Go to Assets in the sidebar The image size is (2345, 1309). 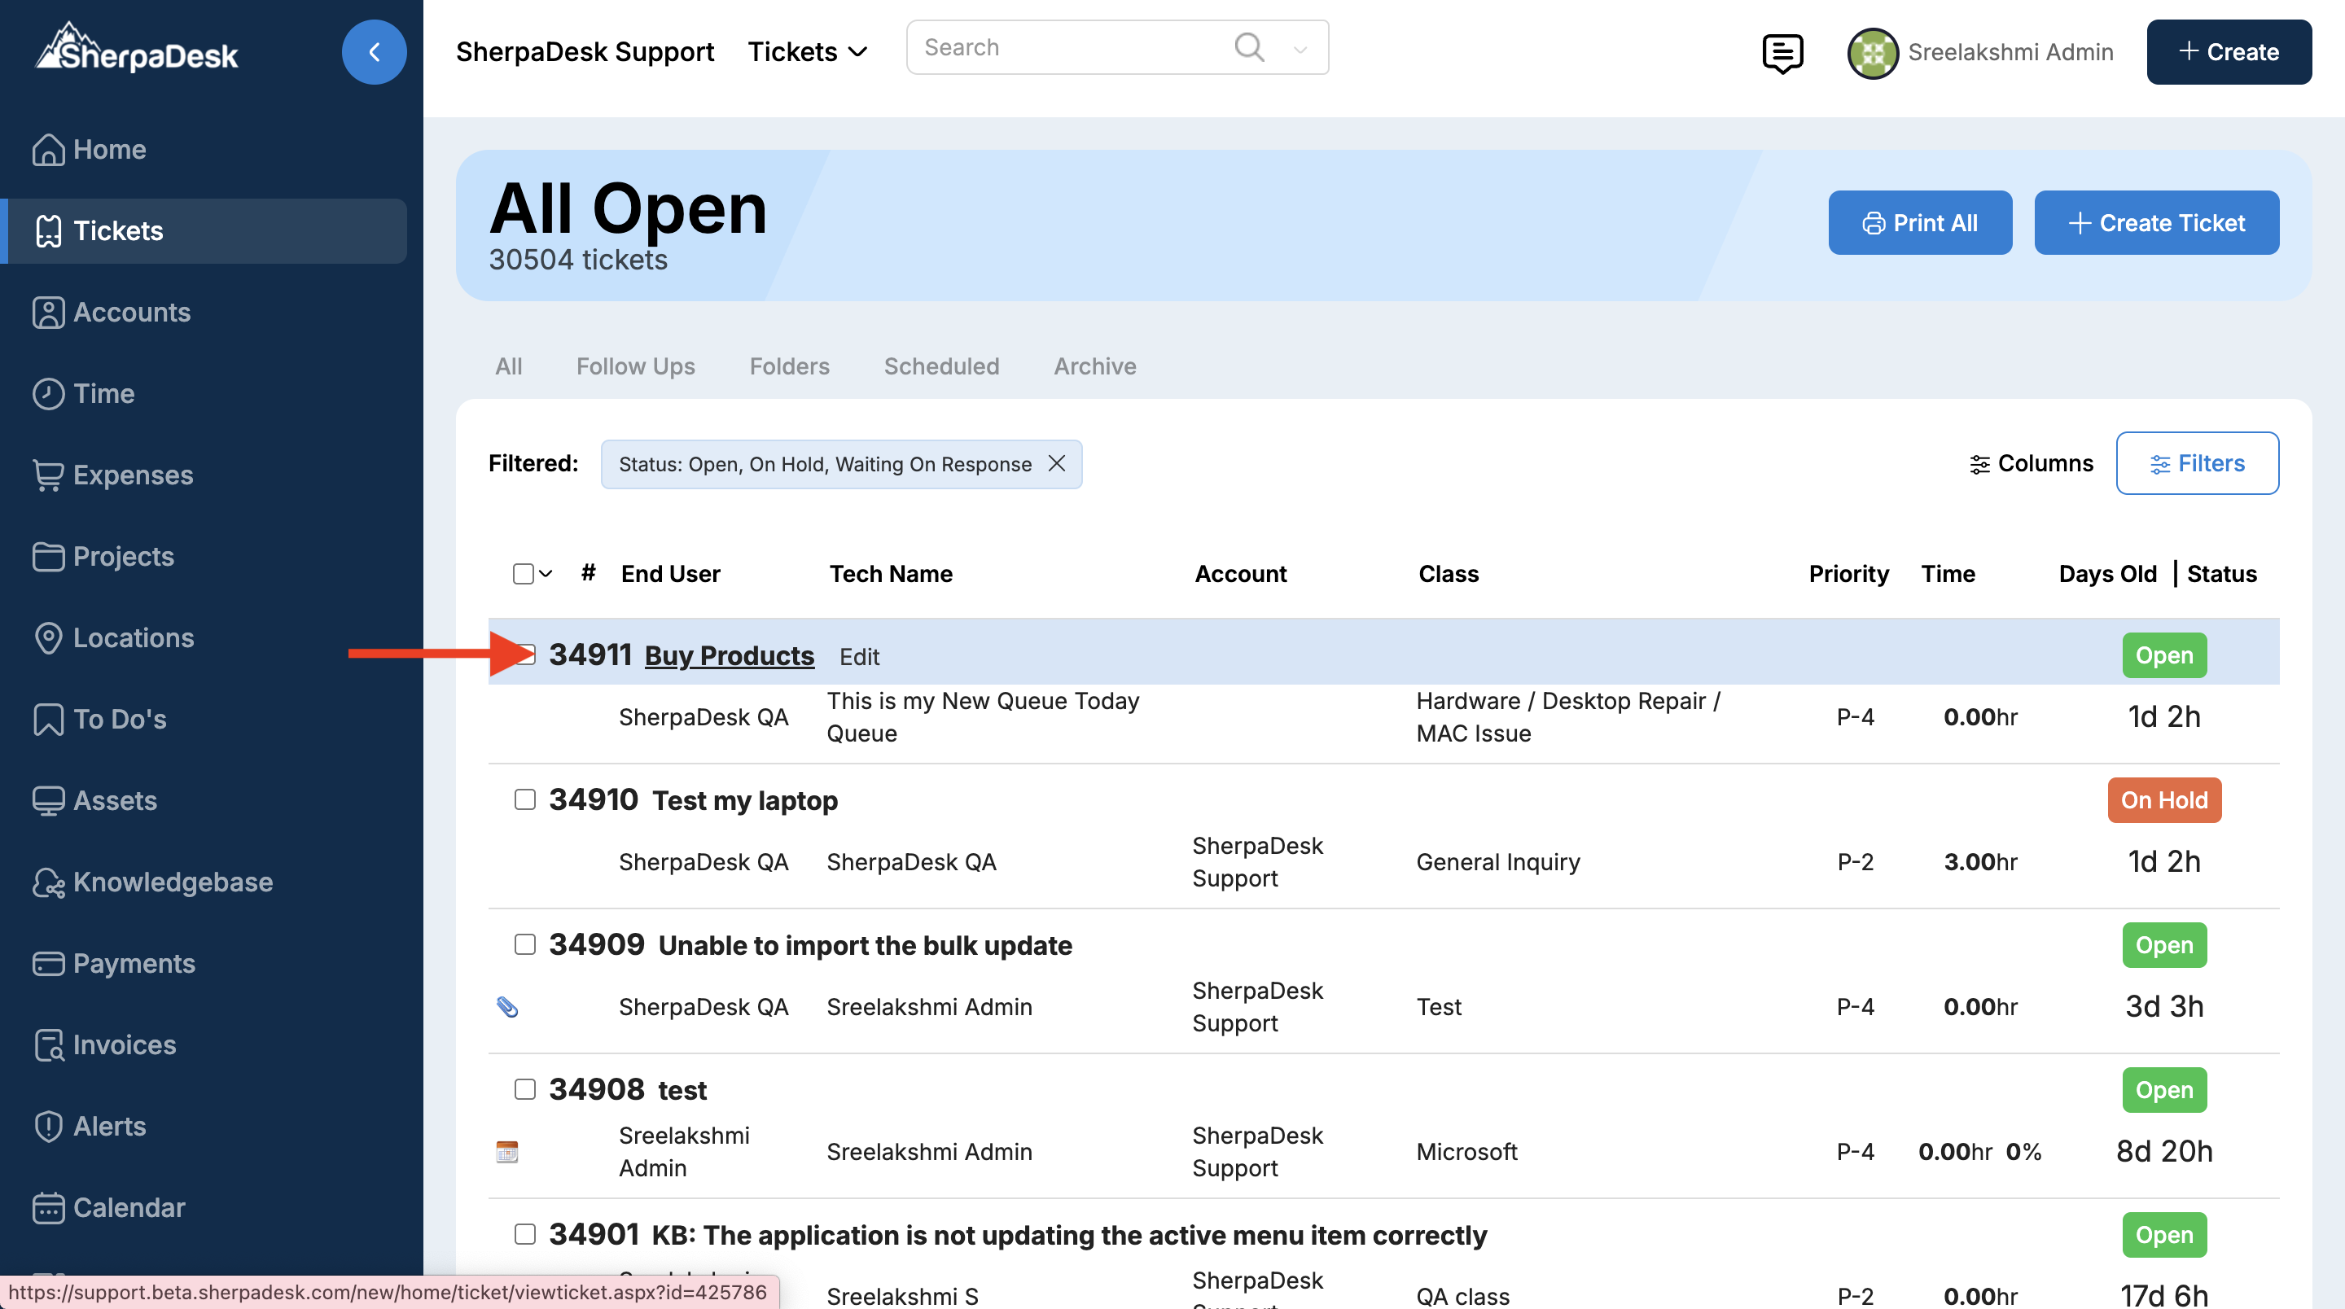tap(115, 800)
